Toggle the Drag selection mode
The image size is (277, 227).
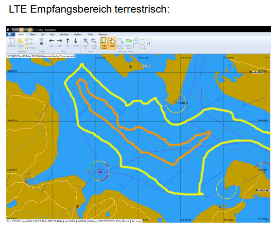[112, 43]
